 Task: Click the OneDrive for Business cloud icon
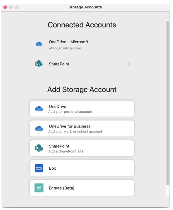pyautogui.click(x=39, y=128)
